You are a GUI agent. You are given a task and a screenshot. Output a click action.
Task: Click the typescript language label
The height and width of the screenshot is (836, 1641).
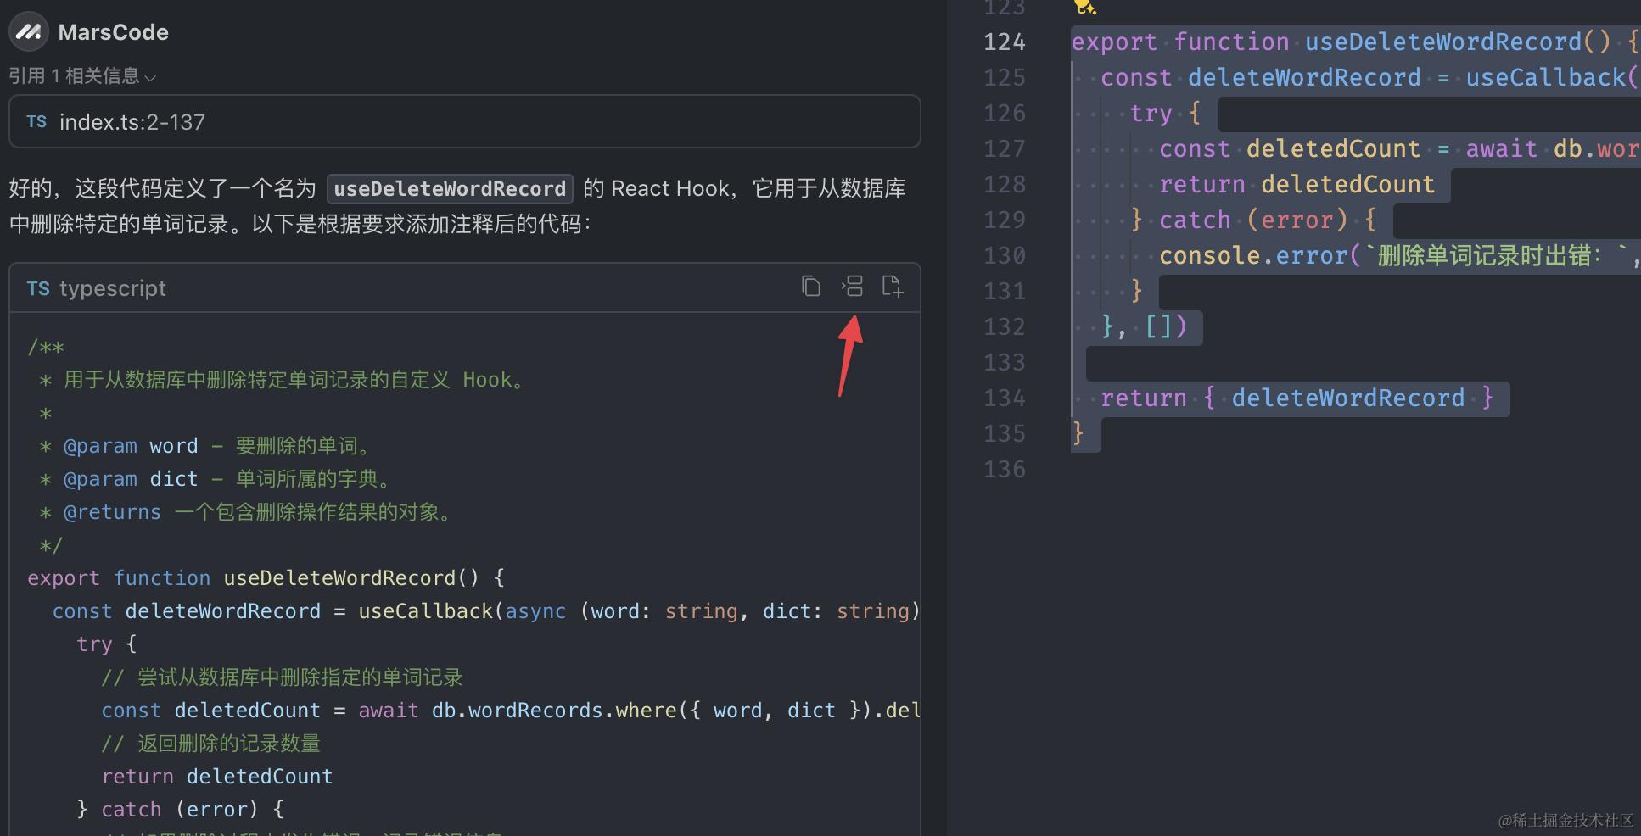[113, 288]
